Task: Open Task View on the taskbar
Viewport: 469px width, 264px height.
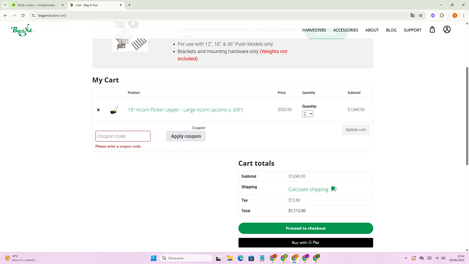Action: point(219,258)
